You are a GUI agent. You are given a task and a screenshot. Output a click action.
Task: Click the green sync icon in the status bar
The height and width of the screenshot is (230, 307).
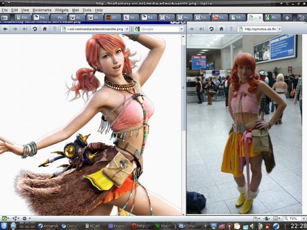pos(4,218)
